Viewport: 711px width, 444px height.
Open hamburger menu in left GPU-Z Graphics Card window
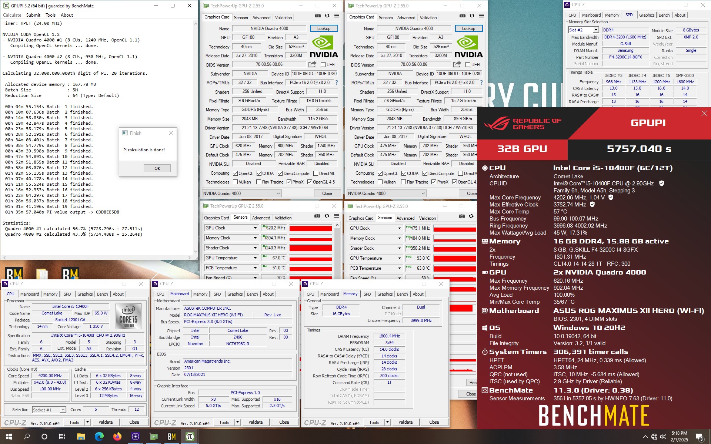[x=337, y=16]
